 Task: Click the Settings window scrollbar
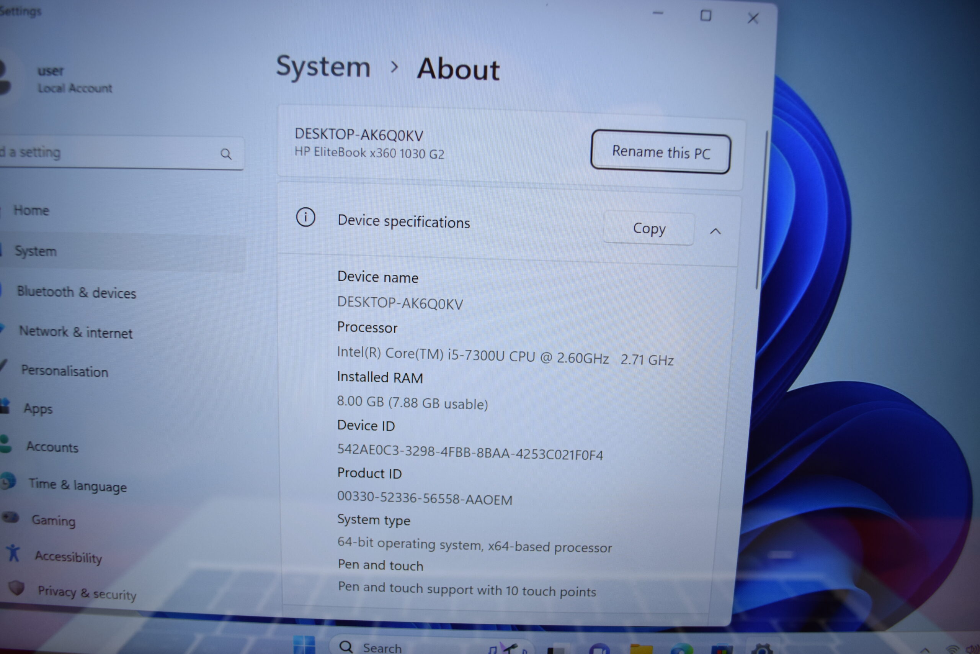pos(761,210)
